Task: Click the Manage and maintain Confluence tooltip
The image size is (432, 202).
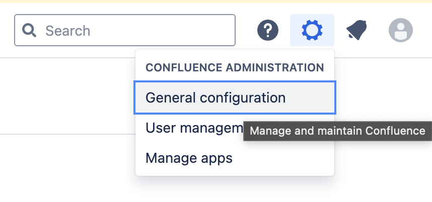Action: click(337, 131)
